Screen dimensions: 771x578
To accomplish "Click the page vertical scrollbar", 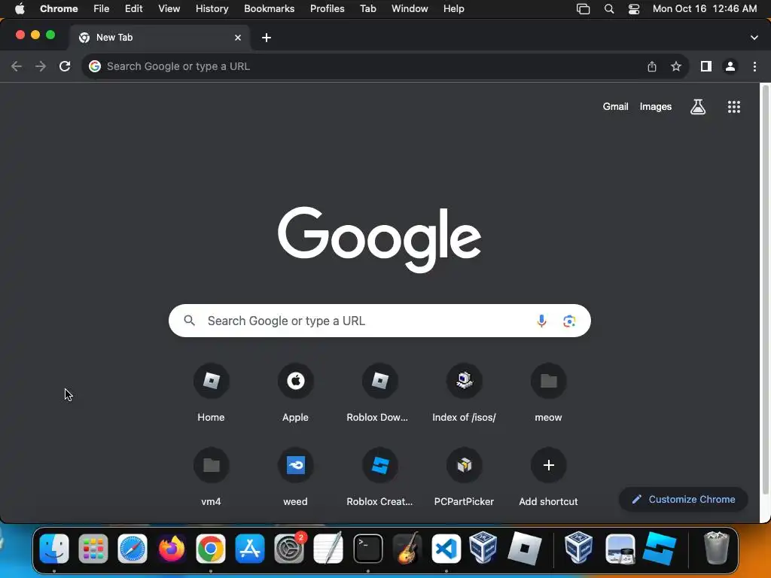I will coord(765,289).
